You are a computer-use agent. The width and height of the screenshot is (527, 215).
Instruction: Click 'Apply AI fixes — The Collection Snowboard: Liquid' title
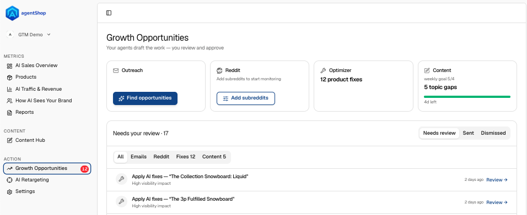[190, 176]
